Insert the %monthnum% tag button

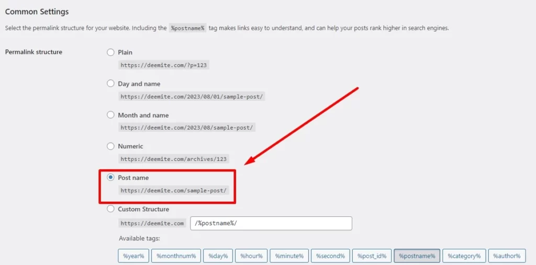pyautogui.click(x=176, y=256)
